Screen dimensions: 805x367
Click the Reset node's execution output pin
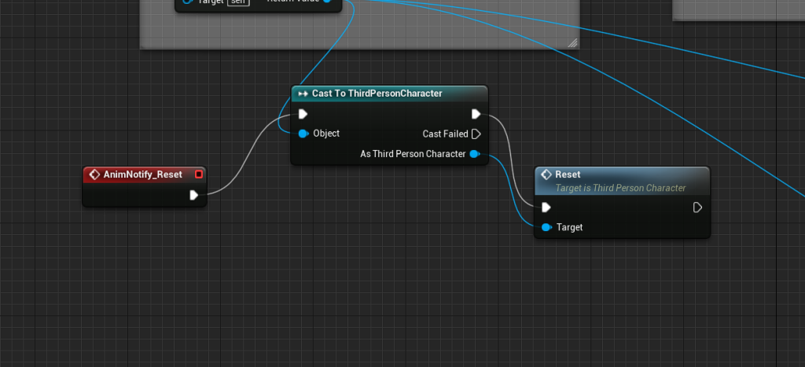point(697,207)
